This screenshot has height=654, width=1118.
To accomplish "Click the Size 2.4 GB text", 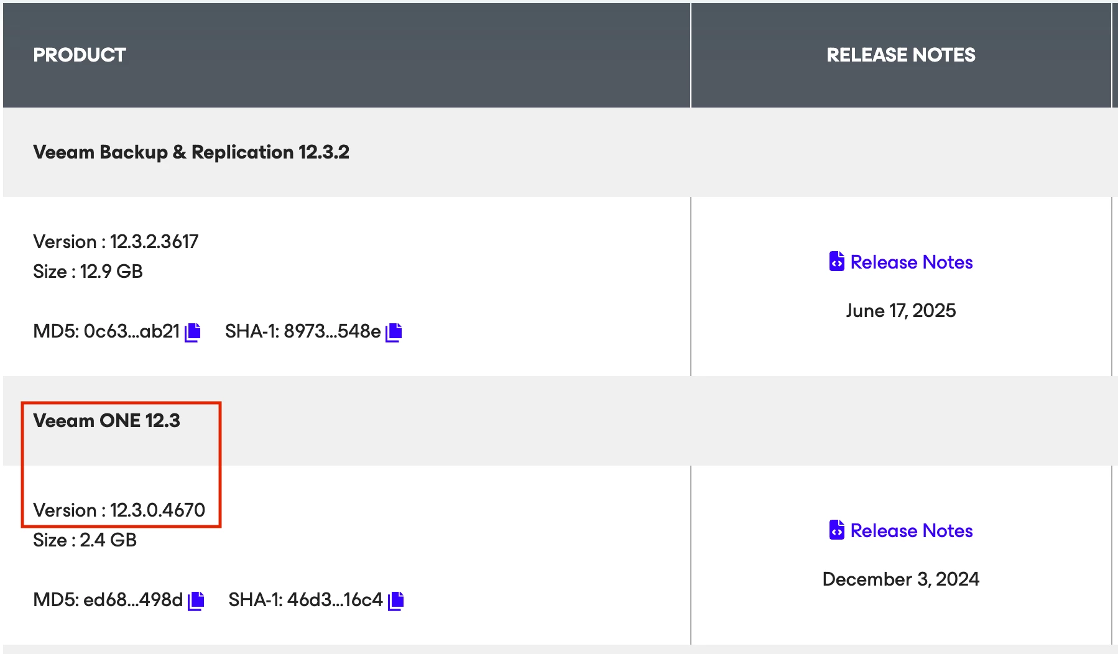I will [x=85, y=540].
